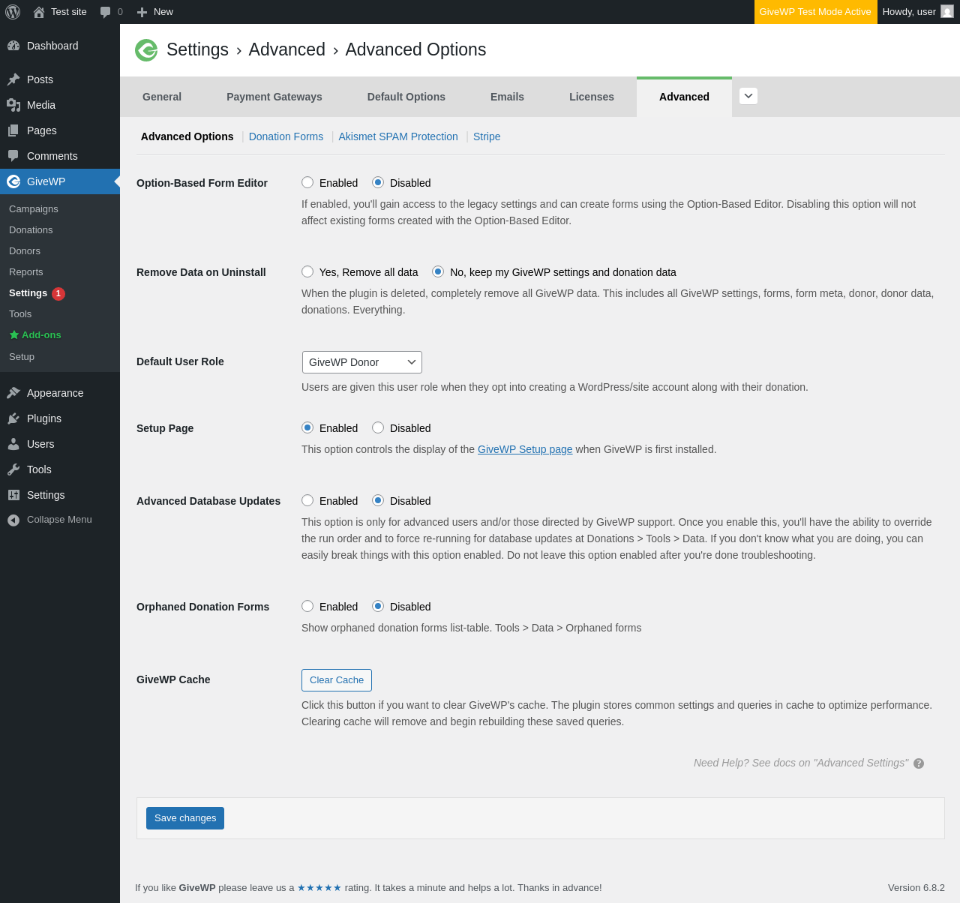The image size is (960, 903).
Task: Open Akismet SPAM Protection subsection
Action: tap(398, 136)
